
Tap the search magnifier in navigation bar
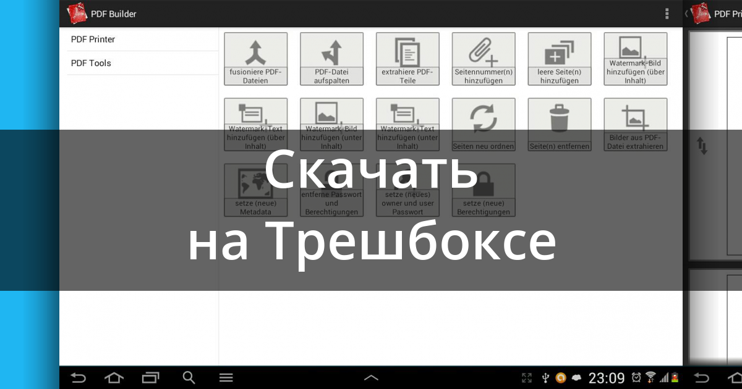pos(189,377)
